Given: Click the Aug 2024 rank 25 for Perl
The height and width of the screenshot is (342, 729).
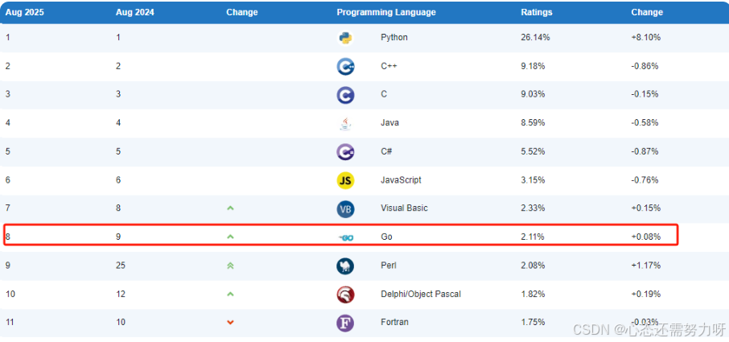Looking at the screenshot, I should point(121,266).
